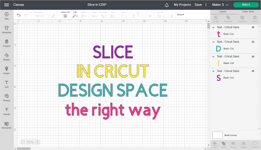Open the Maker 3 machine dropdown
261x150 pixels.
(220, 5)
